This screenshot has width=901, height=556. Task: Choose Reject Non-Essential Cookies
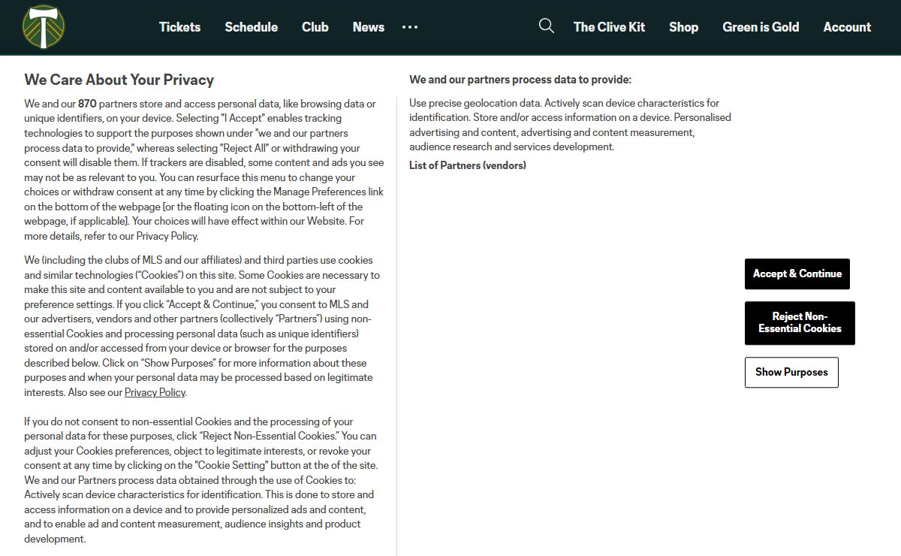800,323
